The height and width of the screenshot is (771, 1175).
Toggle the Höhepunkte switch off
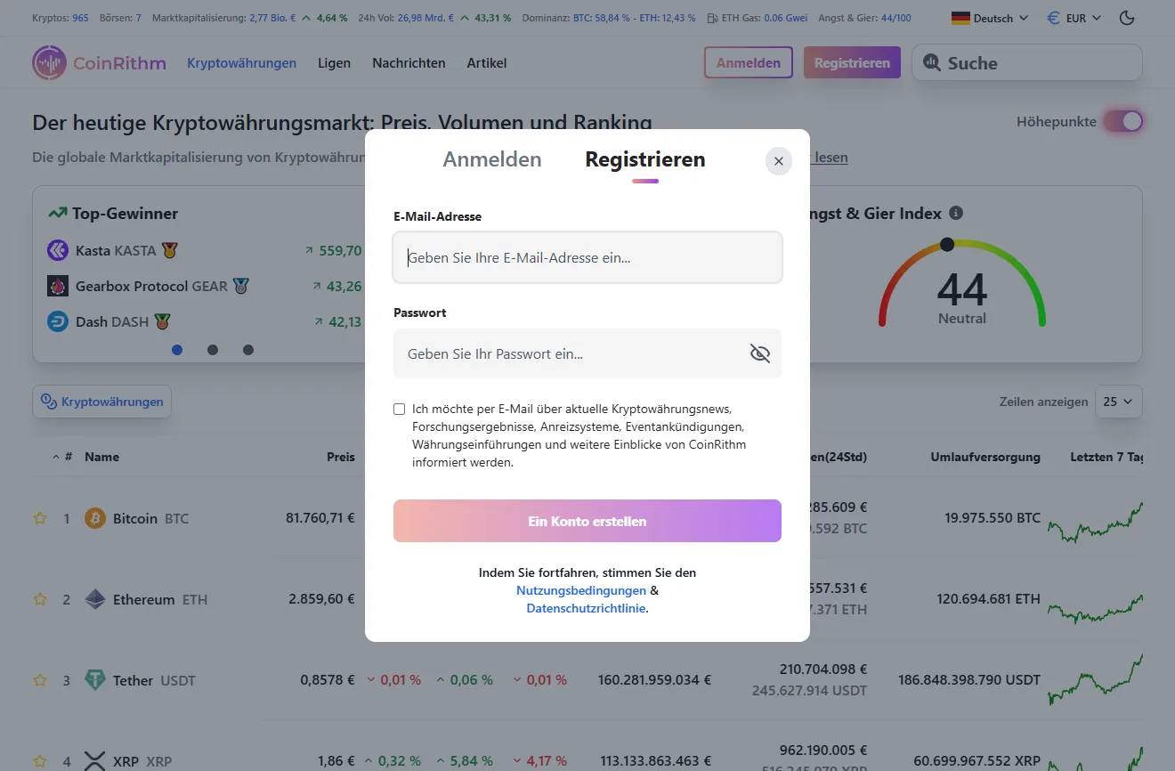1123,119
